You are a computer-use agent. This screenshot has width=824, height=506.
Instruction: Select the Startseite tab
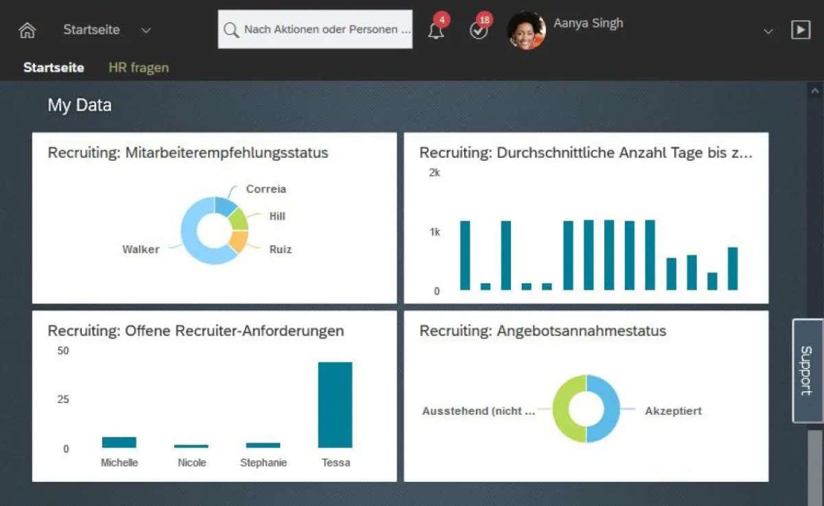point(54,67)
